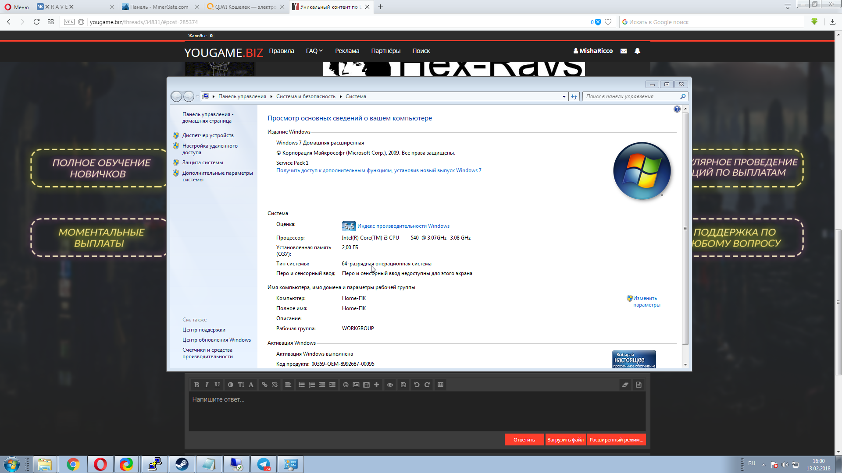The height and width of the screenshot is (473, 842).
Task: Toggle italic text in reply editor
Action: 207,385
